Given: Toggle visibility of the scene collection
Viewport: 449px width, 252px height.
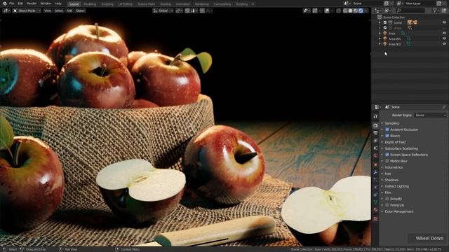Looking at the screenshot, I should 444,22.
